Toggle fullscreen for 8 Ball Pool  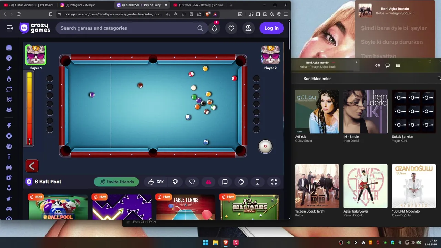tap(274, 182)
